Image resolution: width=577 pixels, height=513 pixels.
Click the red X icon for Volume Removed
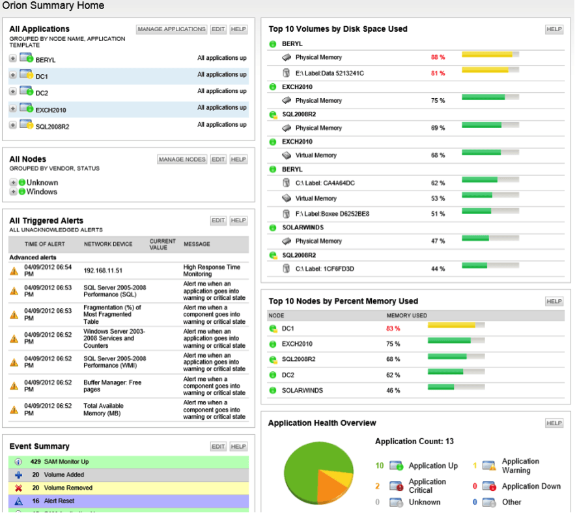pos(18,488)
